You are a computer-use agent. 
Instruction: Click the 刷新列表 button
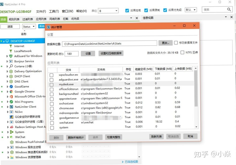click(156, 137)
